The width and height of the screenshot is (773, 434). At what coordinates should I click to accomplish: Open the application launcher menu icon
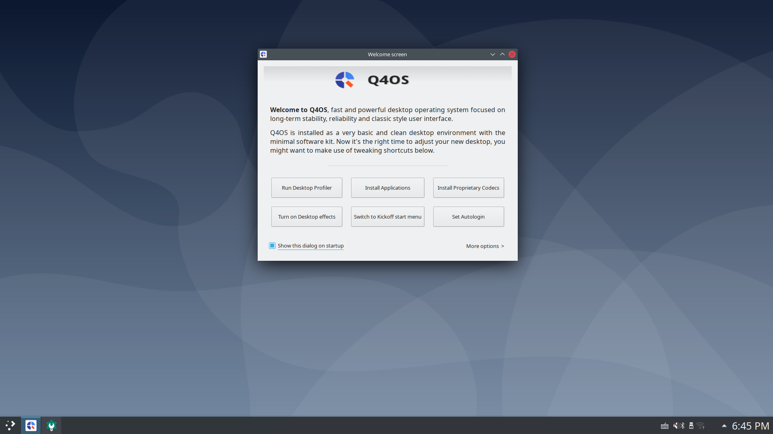[10, 426]
